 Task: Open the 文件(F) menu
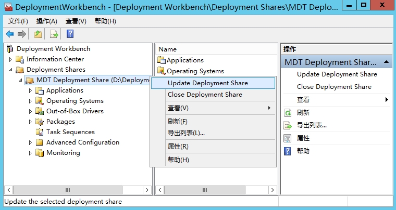pos(18,21)
